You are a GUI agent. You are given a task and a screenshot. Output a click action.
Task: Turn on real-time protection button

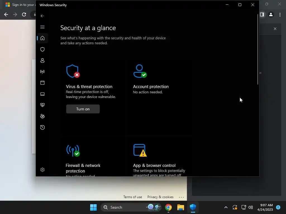(x=83, y=109)
